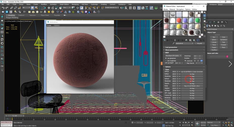The image size is (234, 127).
Task: Activate the Select and Link tool
Action: (x=12, y=8)
